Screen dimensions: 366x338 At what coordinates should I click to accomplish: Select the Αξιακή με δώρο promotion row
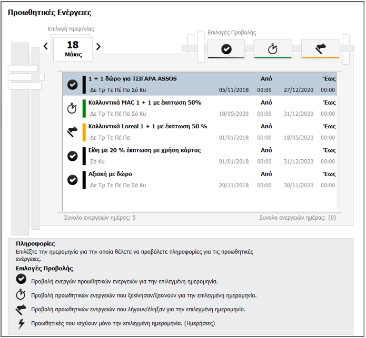point(200,179)
